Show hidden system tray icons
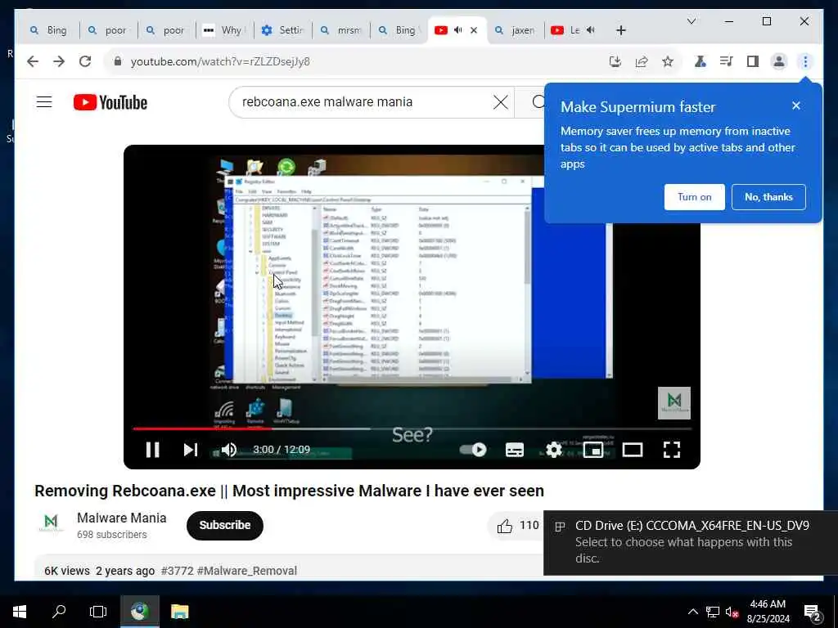Screen dimensions: 838x628 [x=692, y=612]
